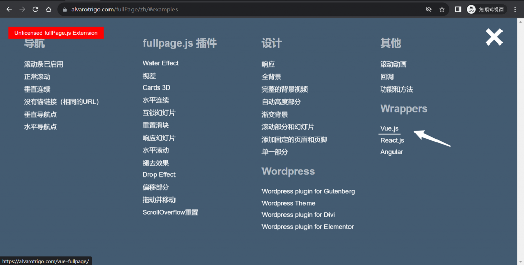Screen dimensions: 524x265
Task: Open the 回调 example
Action: (x=387, y=77)
